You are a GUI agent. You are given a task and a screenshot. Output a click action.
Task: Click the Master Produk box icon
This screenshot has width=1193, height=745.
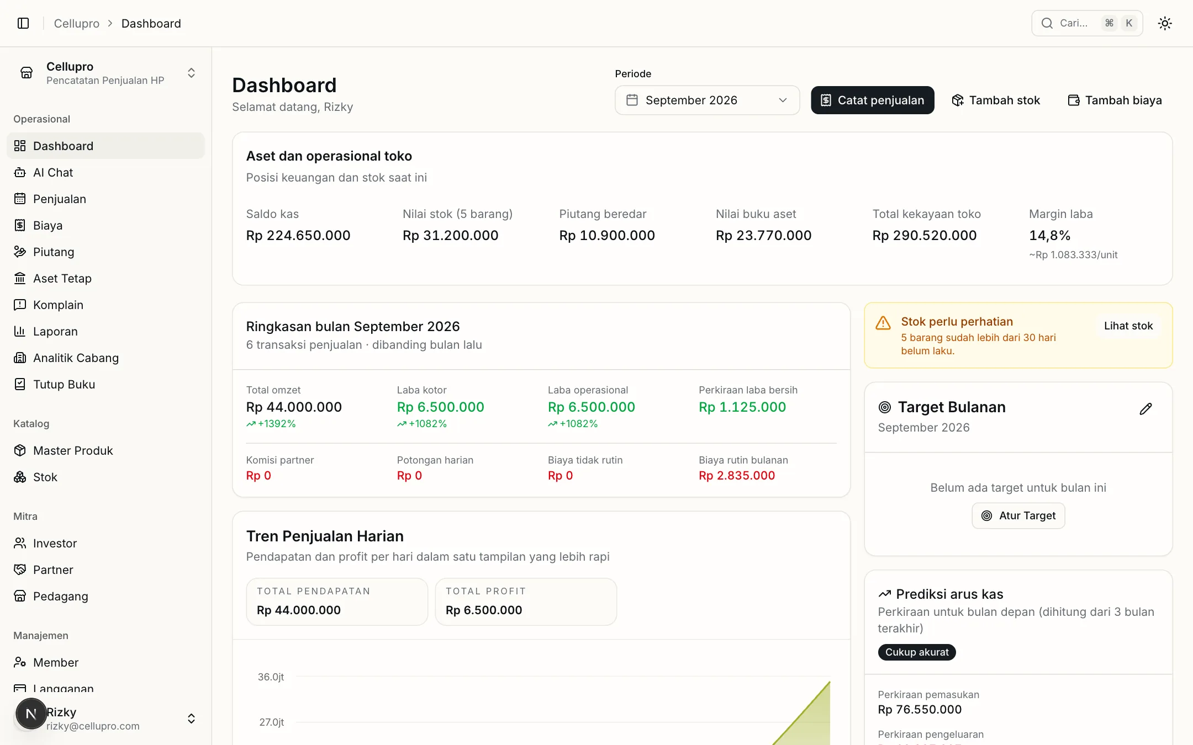point(20,450)
